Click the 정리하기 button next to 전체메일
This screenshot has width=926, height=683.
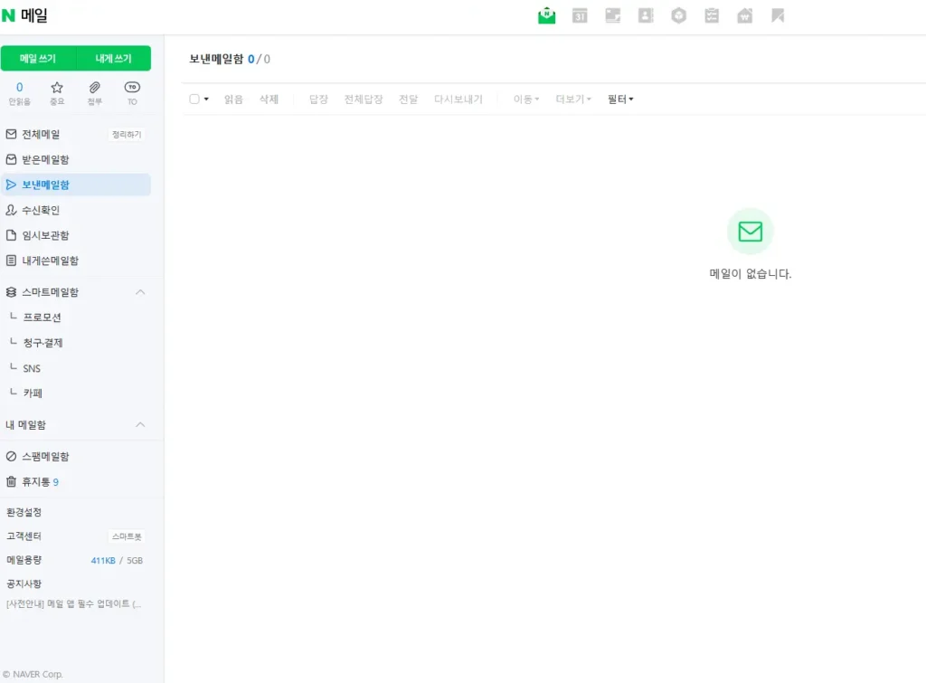[127, 134]
